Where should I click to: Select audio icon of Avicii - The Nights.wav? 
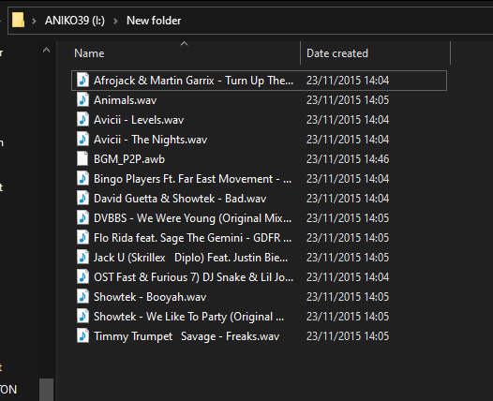click(x=82, y=140)
